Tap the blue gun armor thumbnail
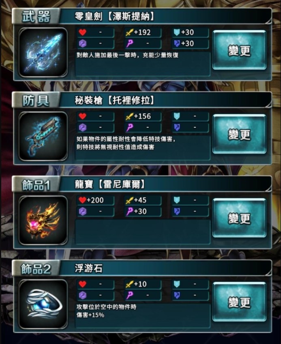 [43, 136]
